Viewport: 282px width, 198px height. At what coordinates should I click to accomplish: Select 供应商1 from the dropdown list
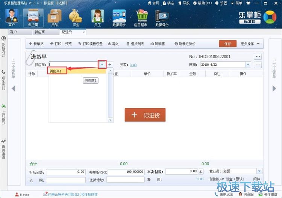(77, 71)
